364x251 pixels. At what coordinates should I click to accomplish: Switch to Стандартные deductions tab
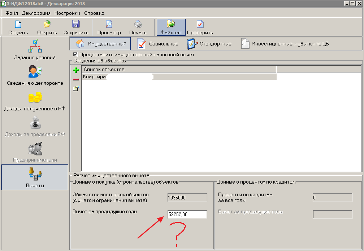tap(209, 44)
